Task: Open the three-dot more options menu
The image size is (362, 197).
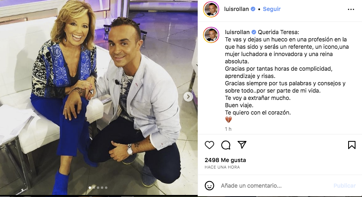Action: (351, 9)
